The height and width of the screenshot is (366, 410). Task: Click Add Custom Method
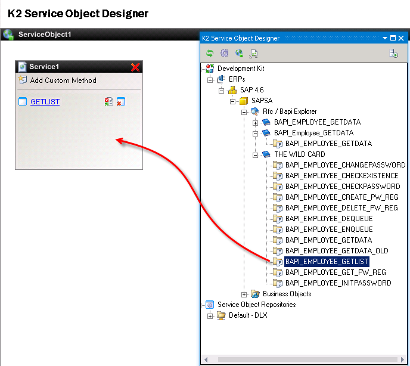click(63, 80)
